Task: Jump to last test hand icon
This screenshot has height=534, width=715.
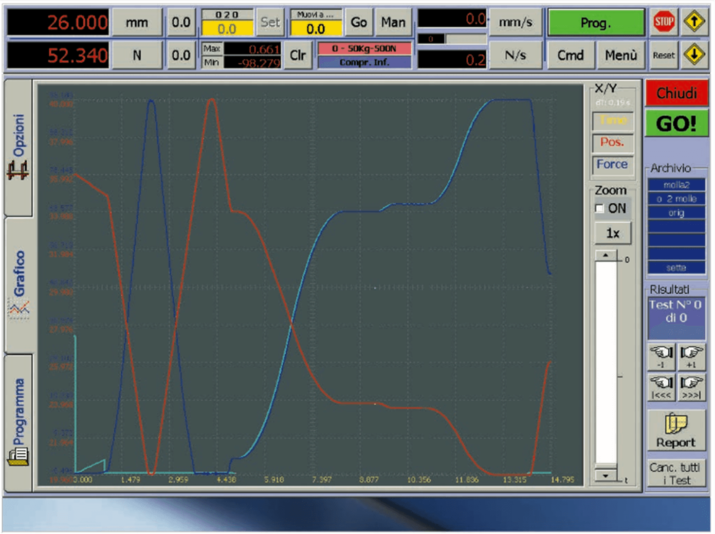Action: pos(691,387)
